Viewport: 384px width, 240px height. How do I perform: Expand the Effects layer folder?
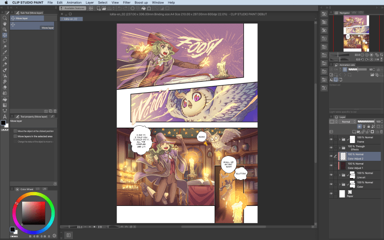click(x=339, y=148)
